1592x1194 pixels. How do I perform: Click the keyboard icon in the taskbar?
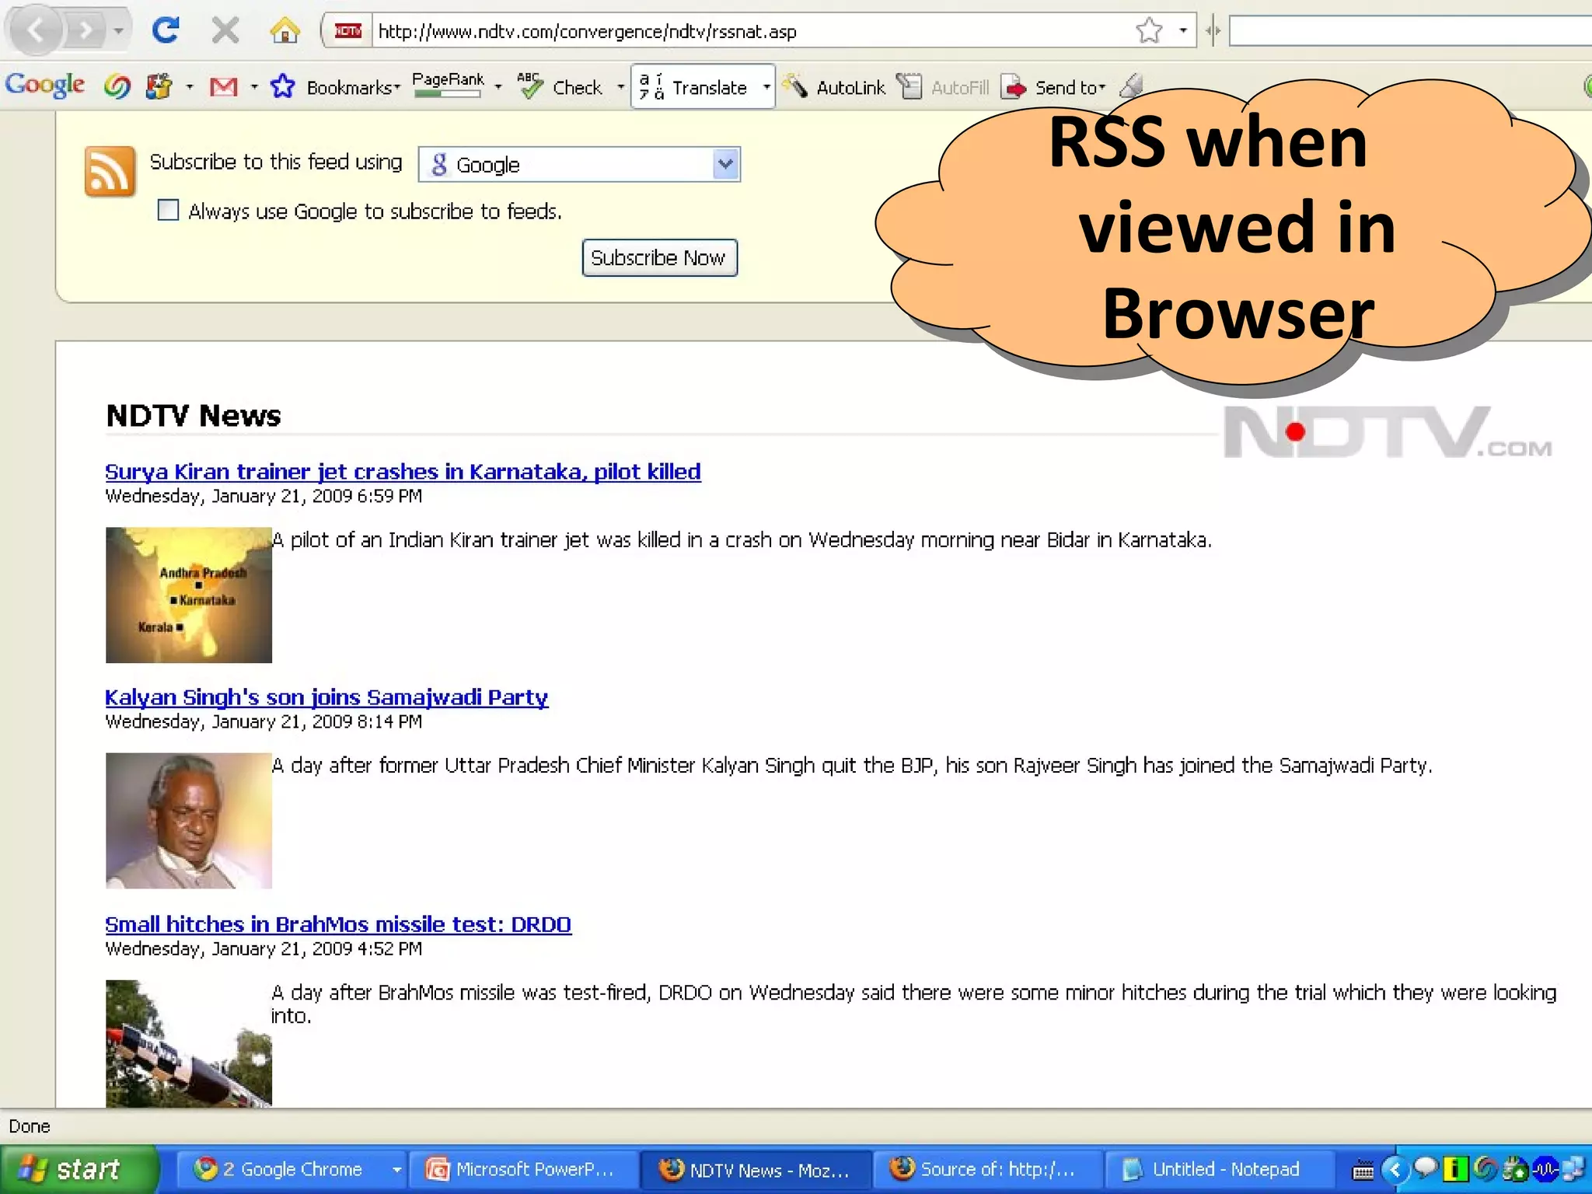[x=1363, y=1170]
